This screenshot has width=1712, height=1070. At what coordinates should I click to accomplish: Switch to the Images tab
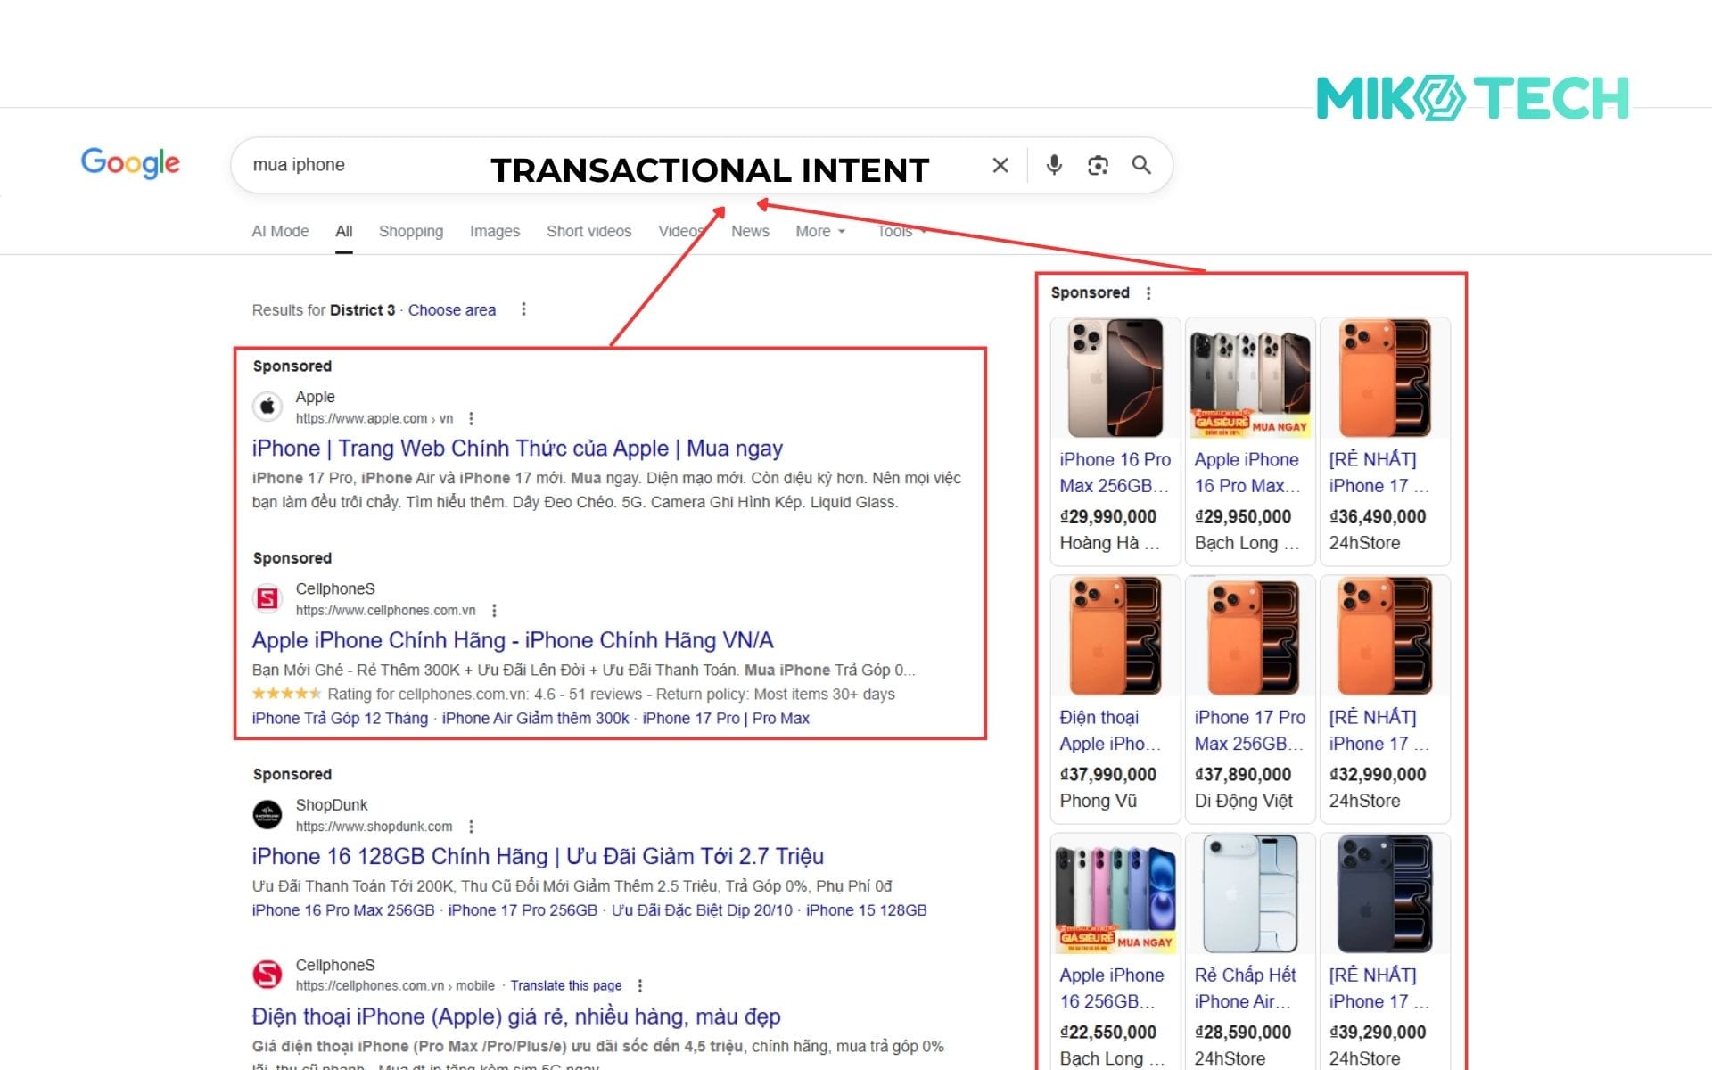point(494,231)
